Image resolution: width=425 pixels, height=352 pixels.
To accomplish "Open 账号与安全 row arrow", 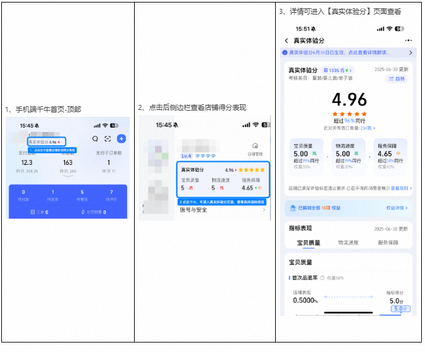I will tap(264, 209).
